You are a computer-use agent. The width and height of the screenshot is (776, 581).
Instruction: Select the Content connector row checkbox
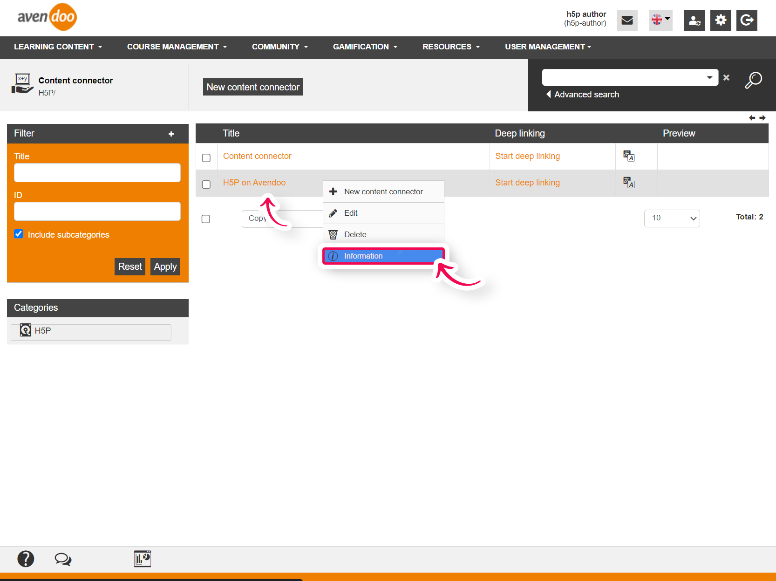point(206,158)
